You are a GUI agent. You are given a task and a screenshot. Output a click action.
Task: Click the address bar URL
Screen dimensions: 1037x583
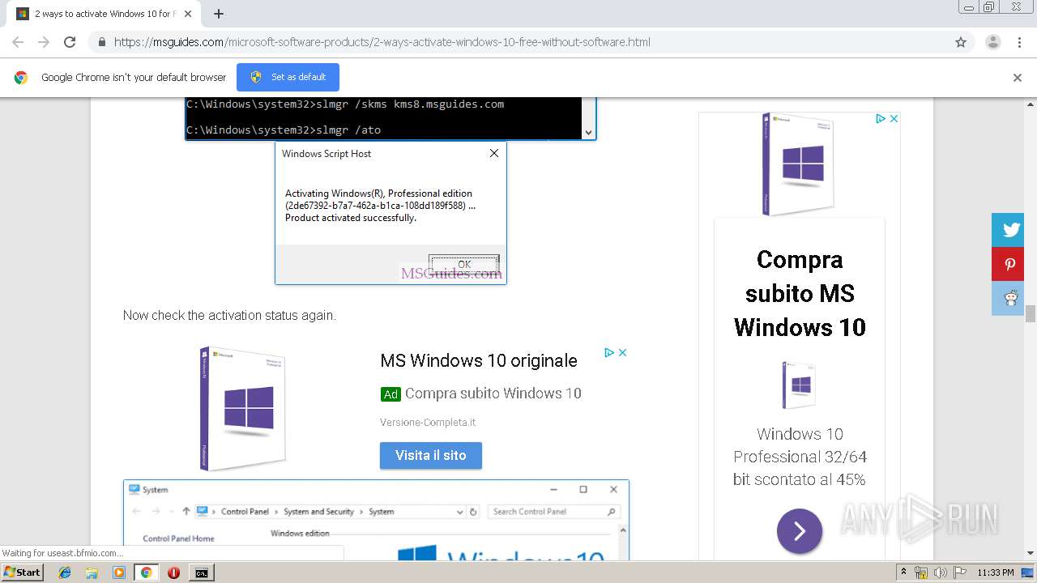[382, 42]
